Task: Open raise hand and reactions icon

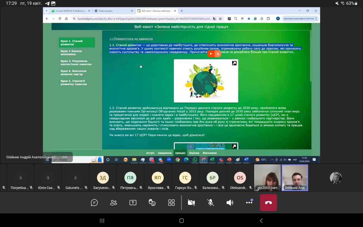Action: point(152,203)
